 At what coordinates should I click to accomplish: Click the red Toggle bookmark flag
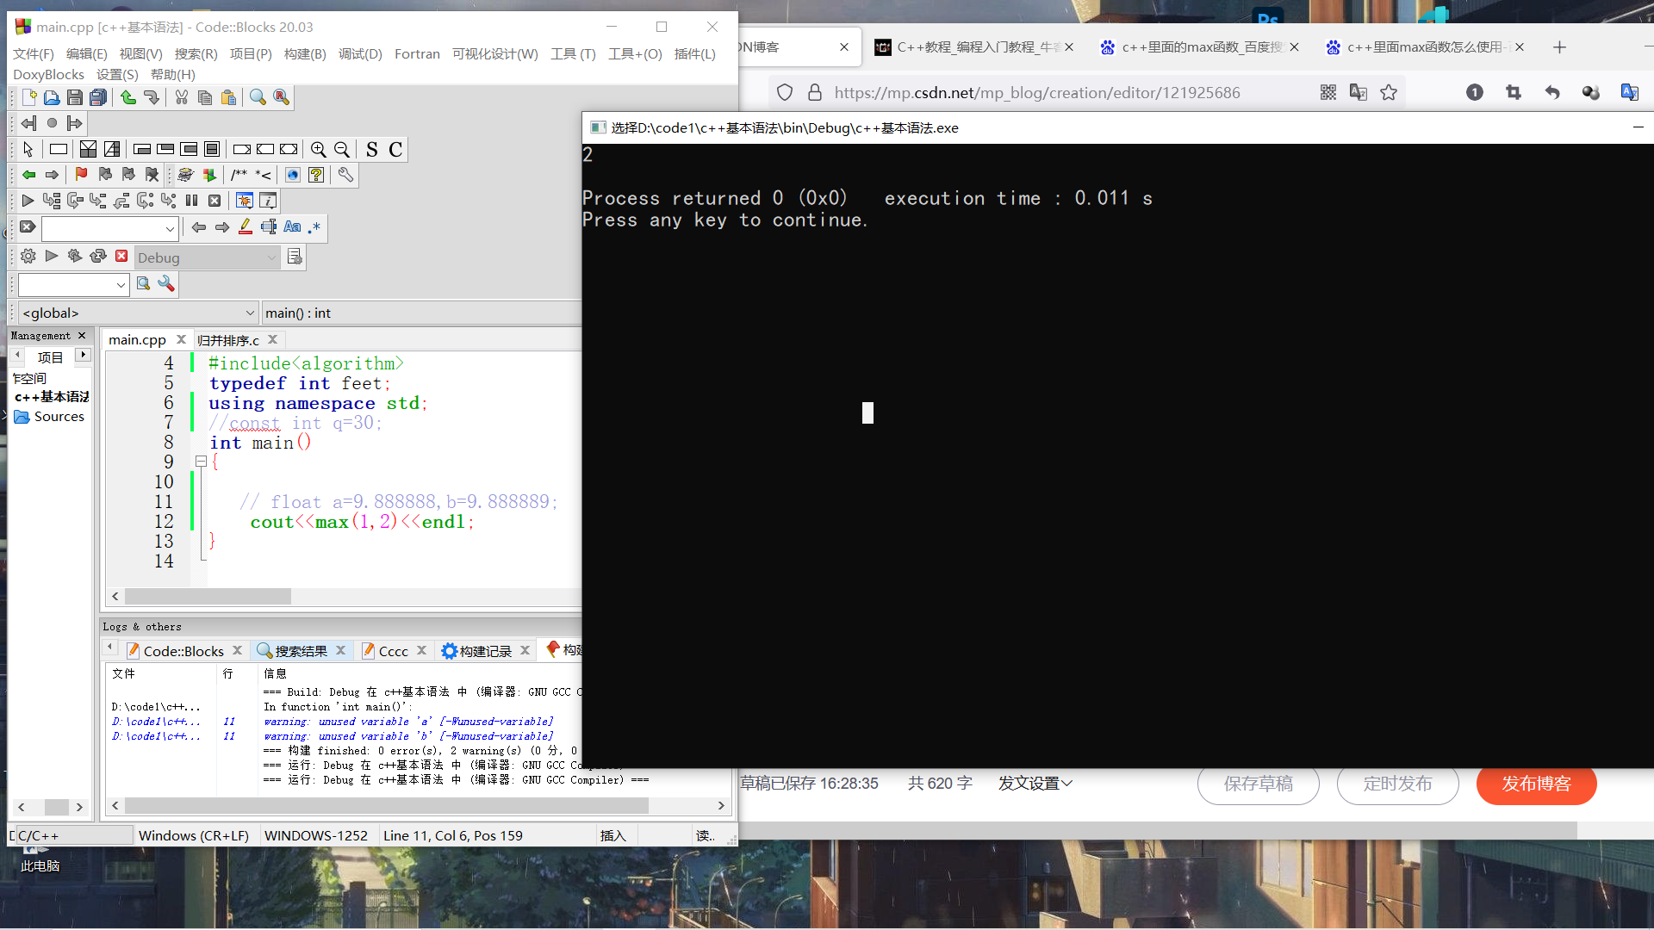[81, 175]
